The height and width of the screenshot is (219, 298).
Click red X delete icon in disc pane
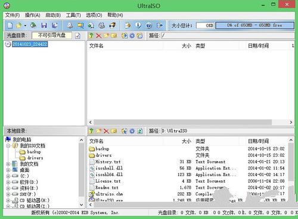98,36
